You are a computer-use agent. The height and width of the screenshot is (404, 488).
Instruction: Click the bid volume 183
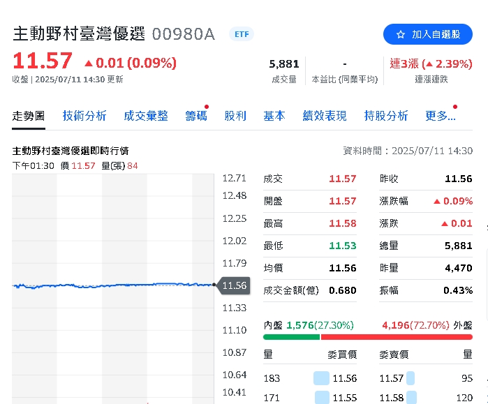[272, 378]
